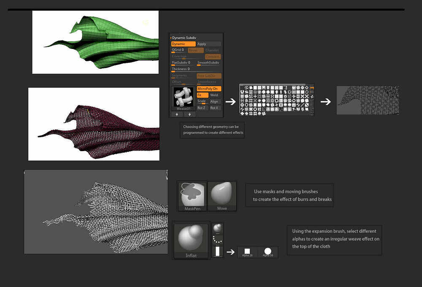Open the micropoly mesh selection grid
The height and width of the screenshot is (287, 422).
point(277,100)
